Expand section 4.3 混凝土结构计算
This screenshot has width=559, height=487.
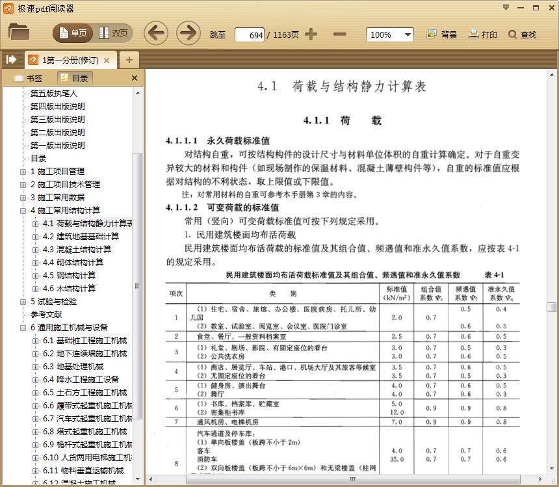point(35,250)
